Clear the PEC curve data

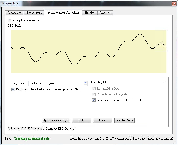(103, 120)
